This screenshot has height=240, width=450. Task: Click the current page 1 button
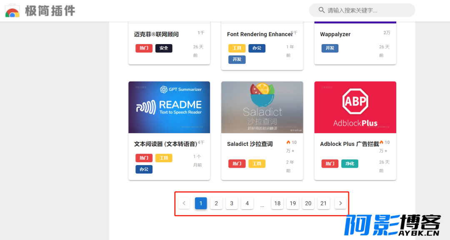(x=201, y=203)
